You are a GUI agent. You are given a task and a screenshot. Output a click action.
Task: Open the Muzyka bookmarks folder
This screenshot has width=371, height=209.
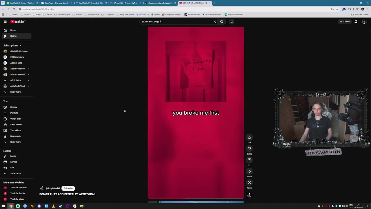[x=26, y=15]
